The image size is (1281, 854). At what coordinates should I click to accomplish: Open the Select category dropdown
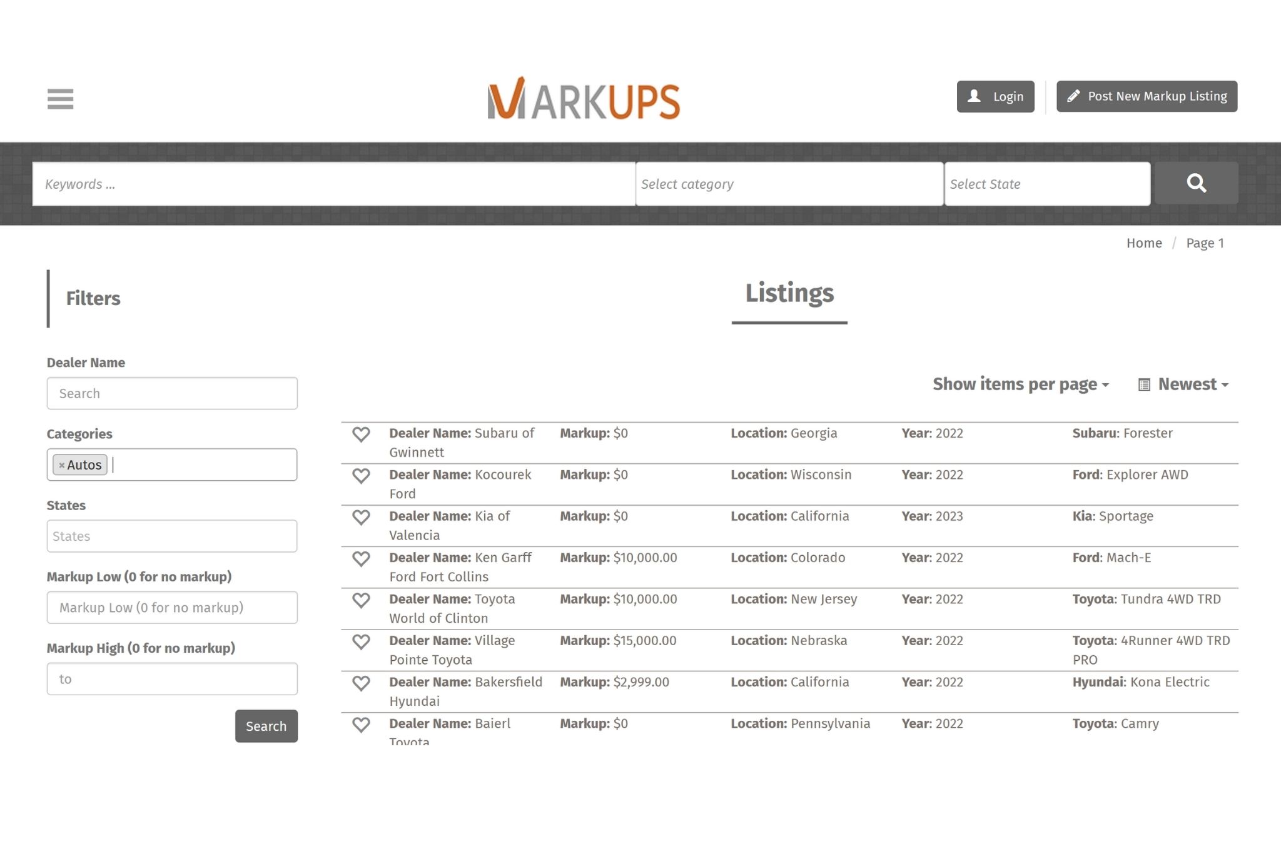coord(789,184)
